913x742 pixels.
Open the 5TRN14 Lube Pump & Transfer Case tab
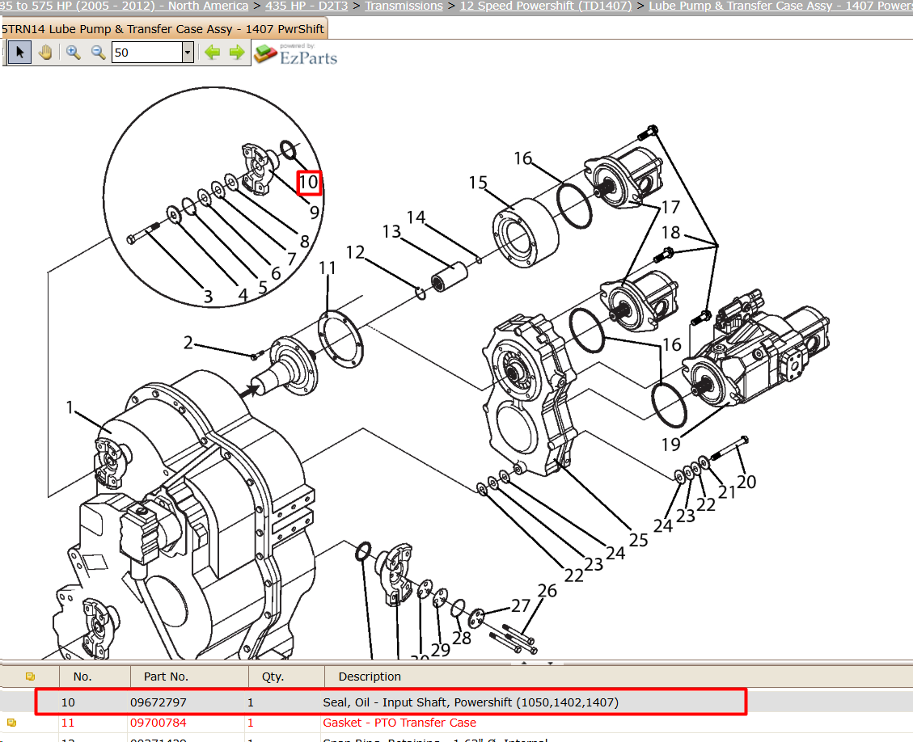(x=163, y=29)
